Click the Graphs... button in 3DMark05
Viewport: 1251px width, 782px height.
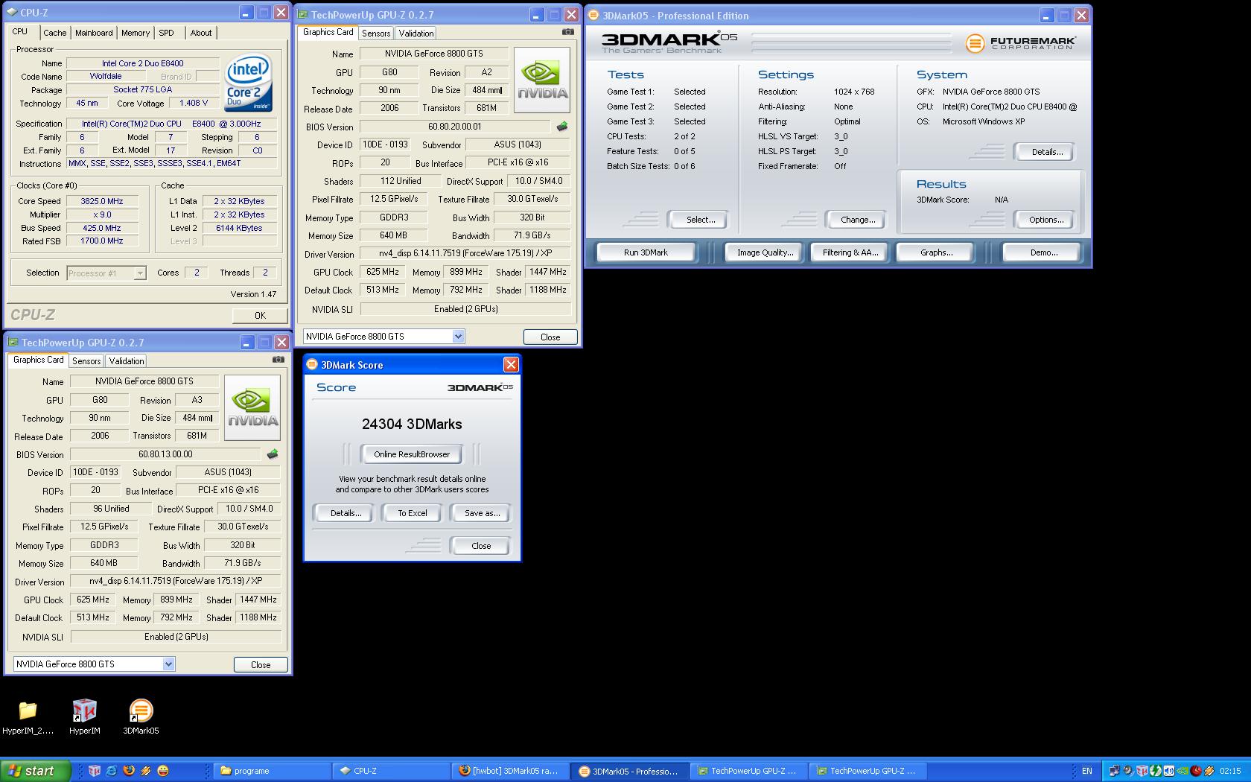pos(936,252)
